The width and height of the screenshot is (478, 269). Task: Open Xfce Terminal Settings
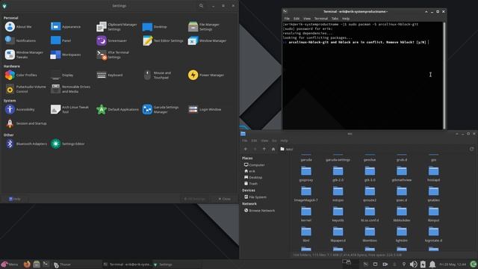point(113,55)
